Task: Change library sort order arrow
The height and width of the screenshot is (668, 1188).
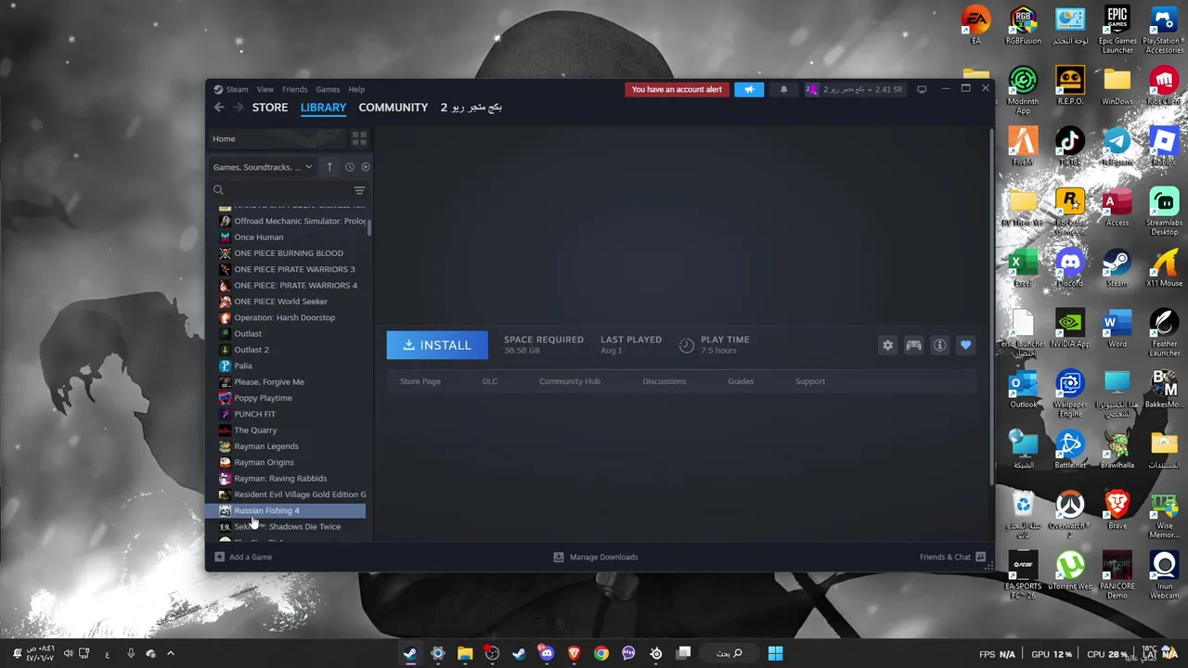Action: pyautogui.click(x=329, y=167)
